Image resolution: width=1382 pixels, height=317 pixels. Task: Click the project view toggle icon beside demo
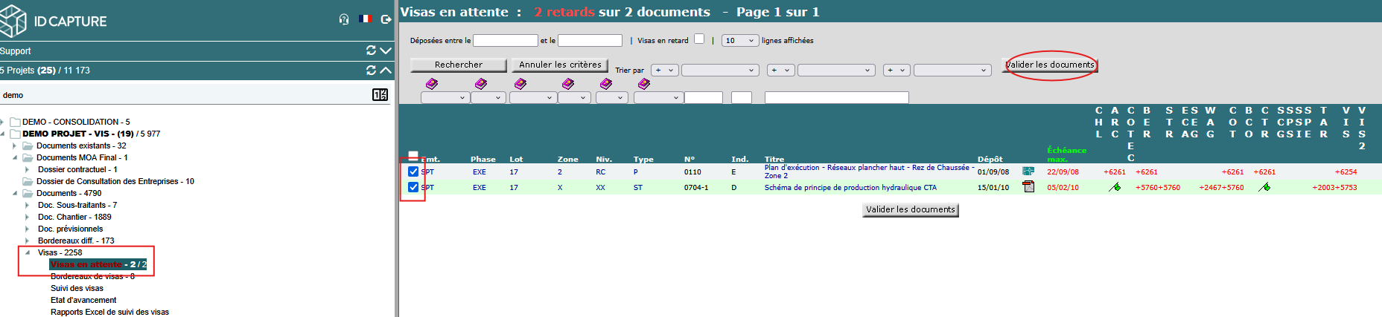(x=380, y=95)
